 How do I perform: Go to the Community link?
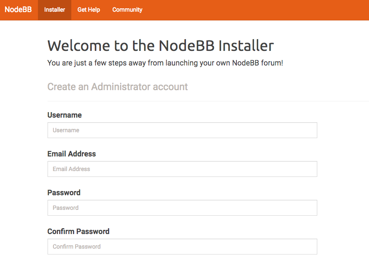[127, 10]
